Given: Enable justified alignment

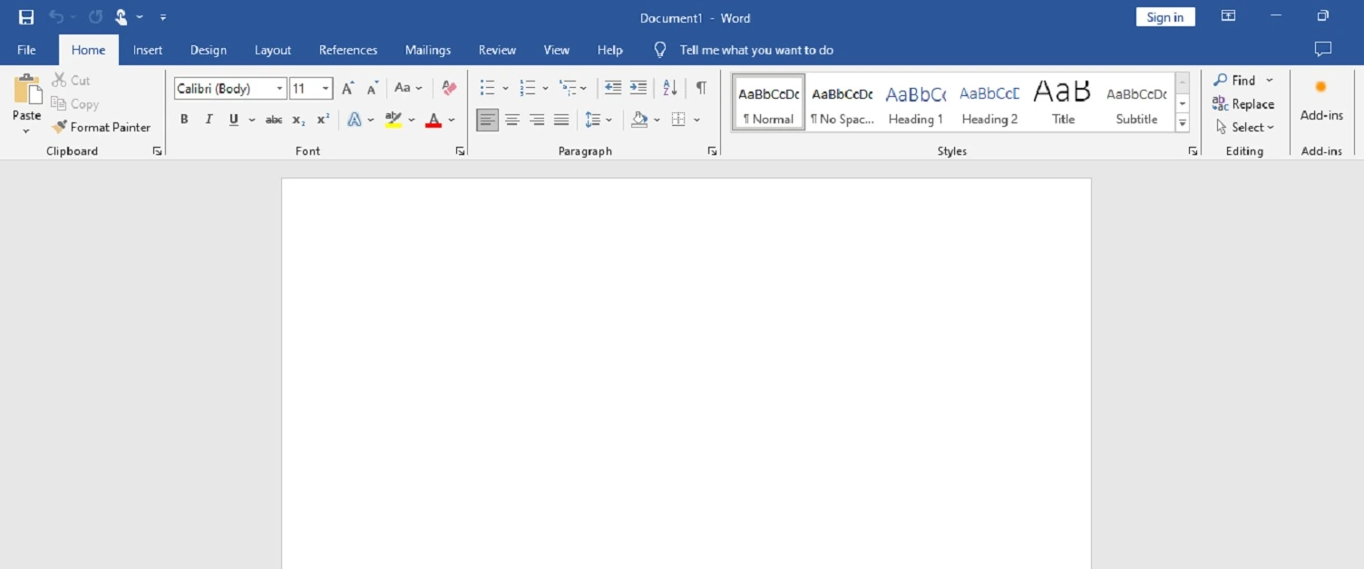Looking at the screenshot, I should (x=561, y=119).
